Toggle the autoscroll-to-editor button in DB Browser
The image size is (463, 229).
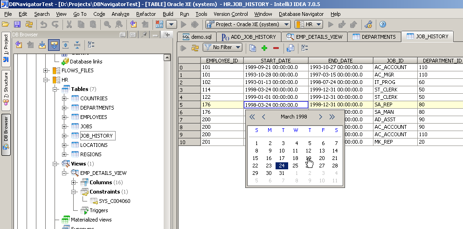point(54,45)
